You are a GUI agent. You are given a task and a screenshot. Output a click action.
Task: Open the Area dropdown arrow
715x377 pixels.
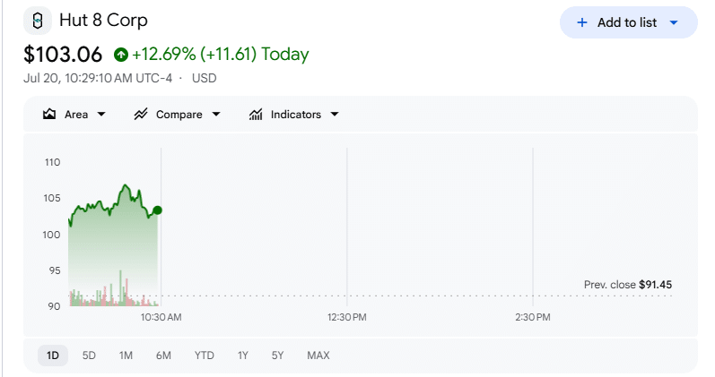point(101,115)
